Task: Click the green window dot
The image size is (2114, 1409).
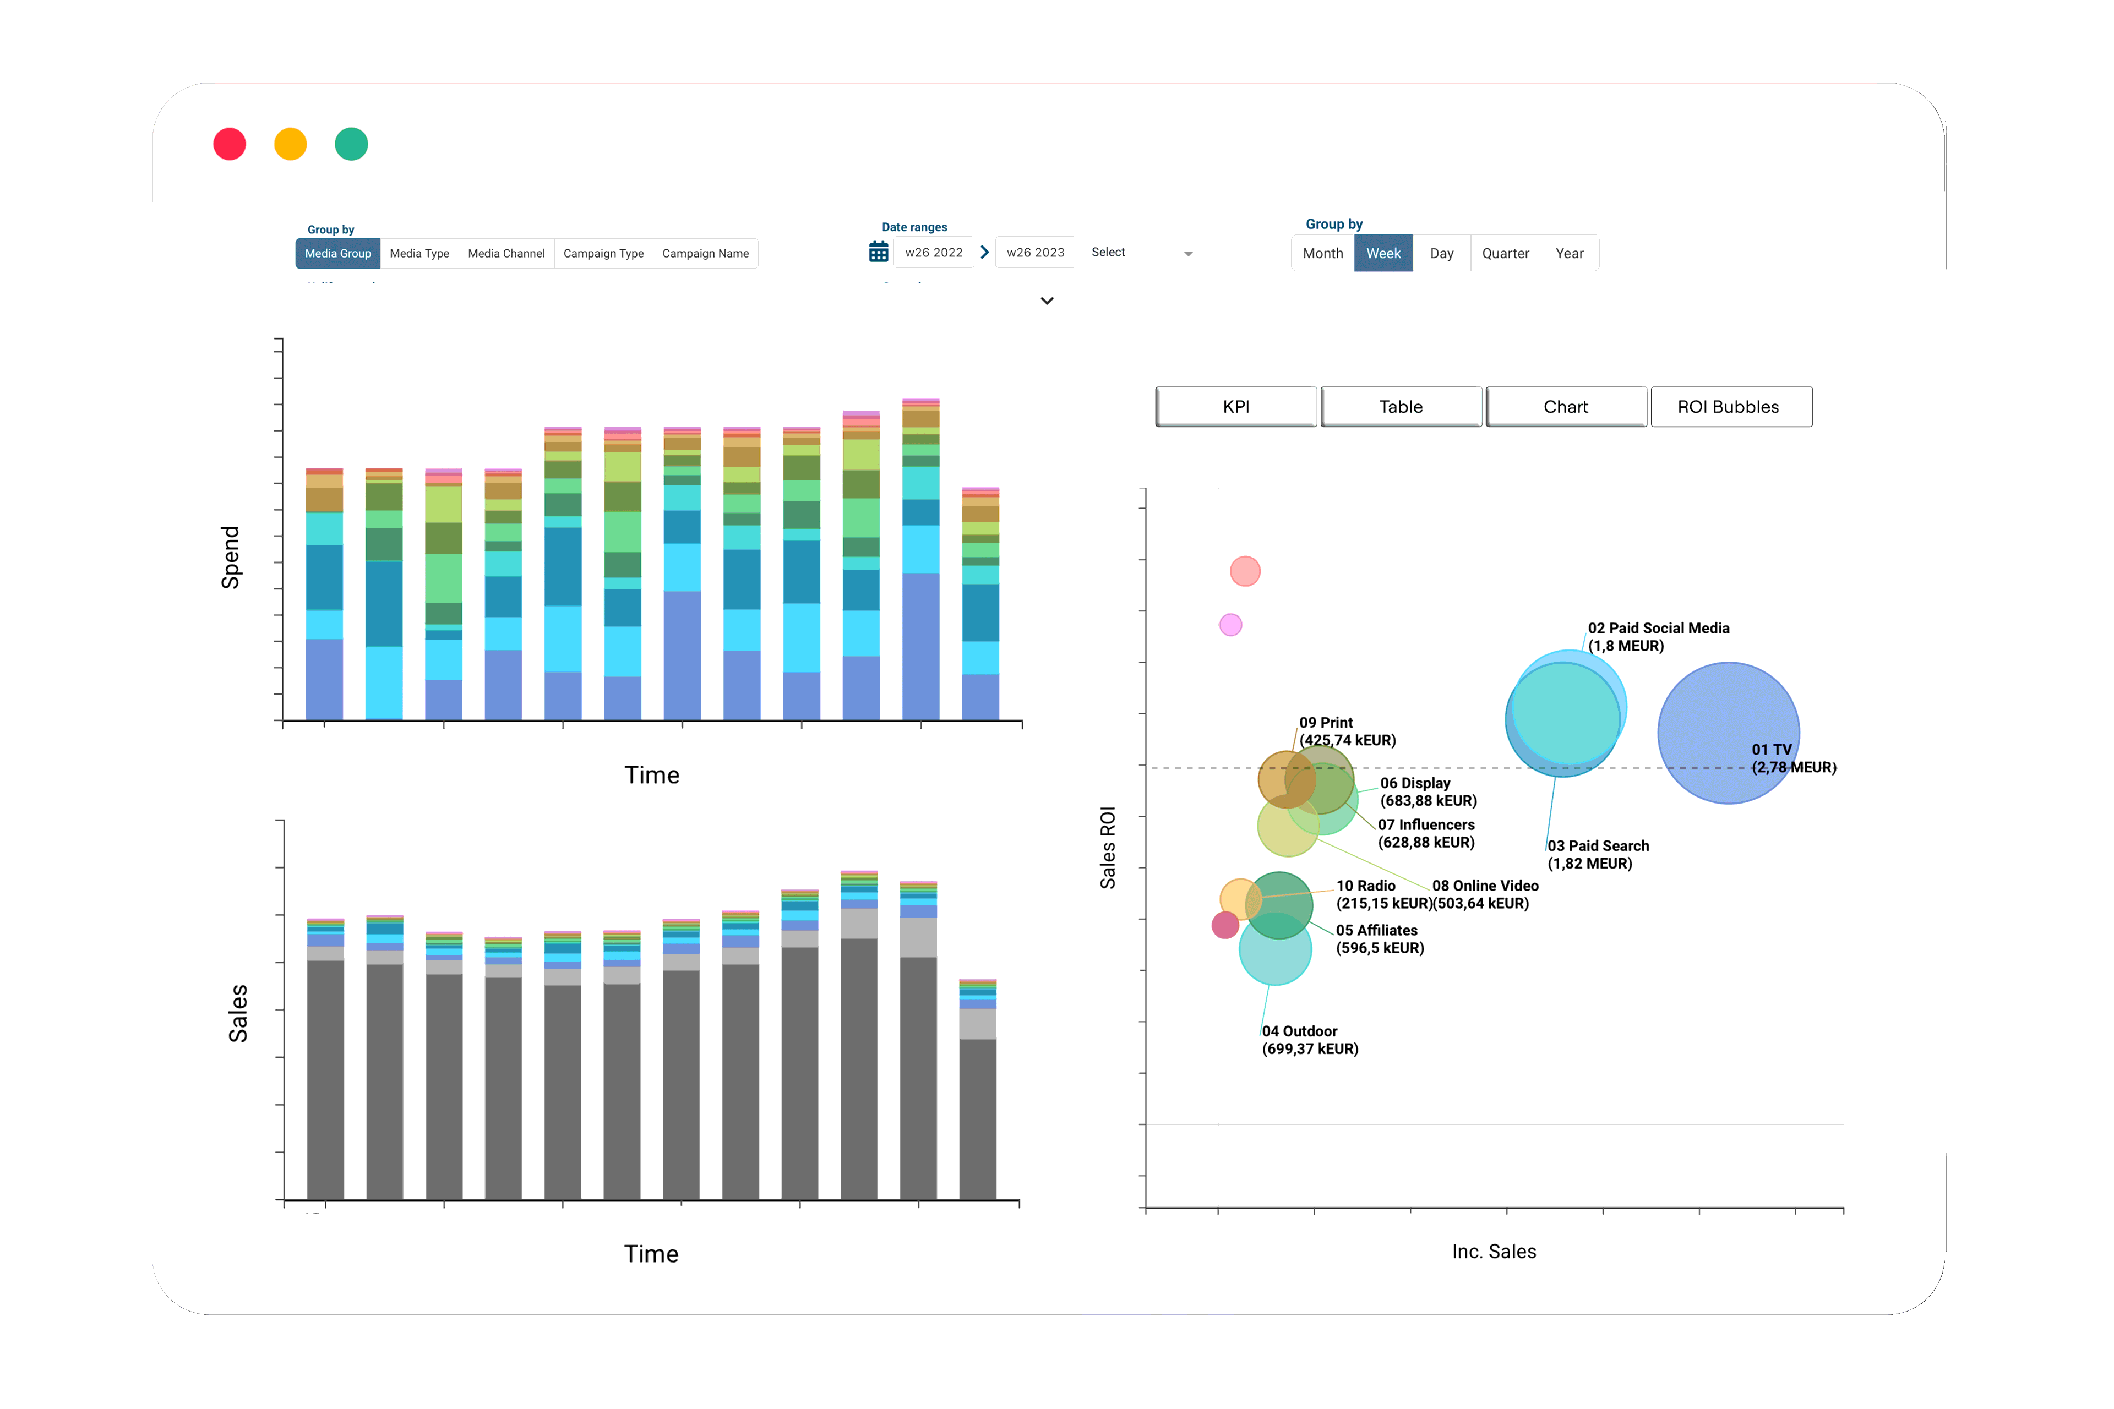Action: [351, 144]
